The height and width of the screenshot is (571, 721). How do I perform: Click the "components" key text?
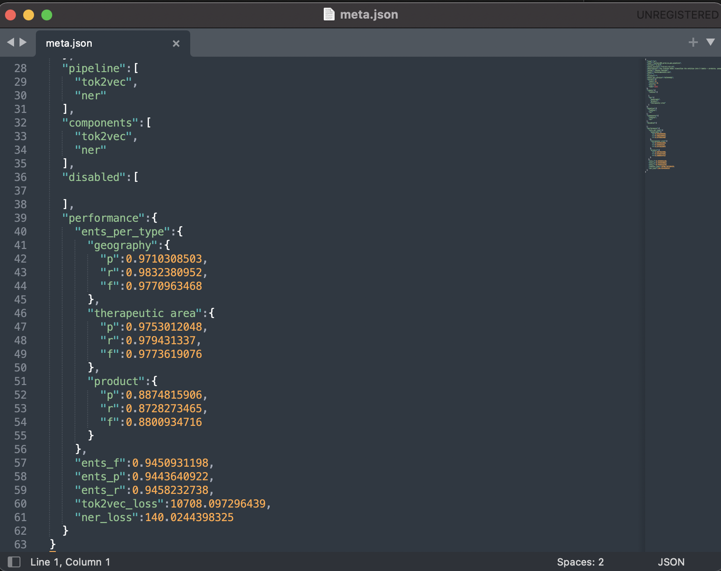tap(100, 123)
